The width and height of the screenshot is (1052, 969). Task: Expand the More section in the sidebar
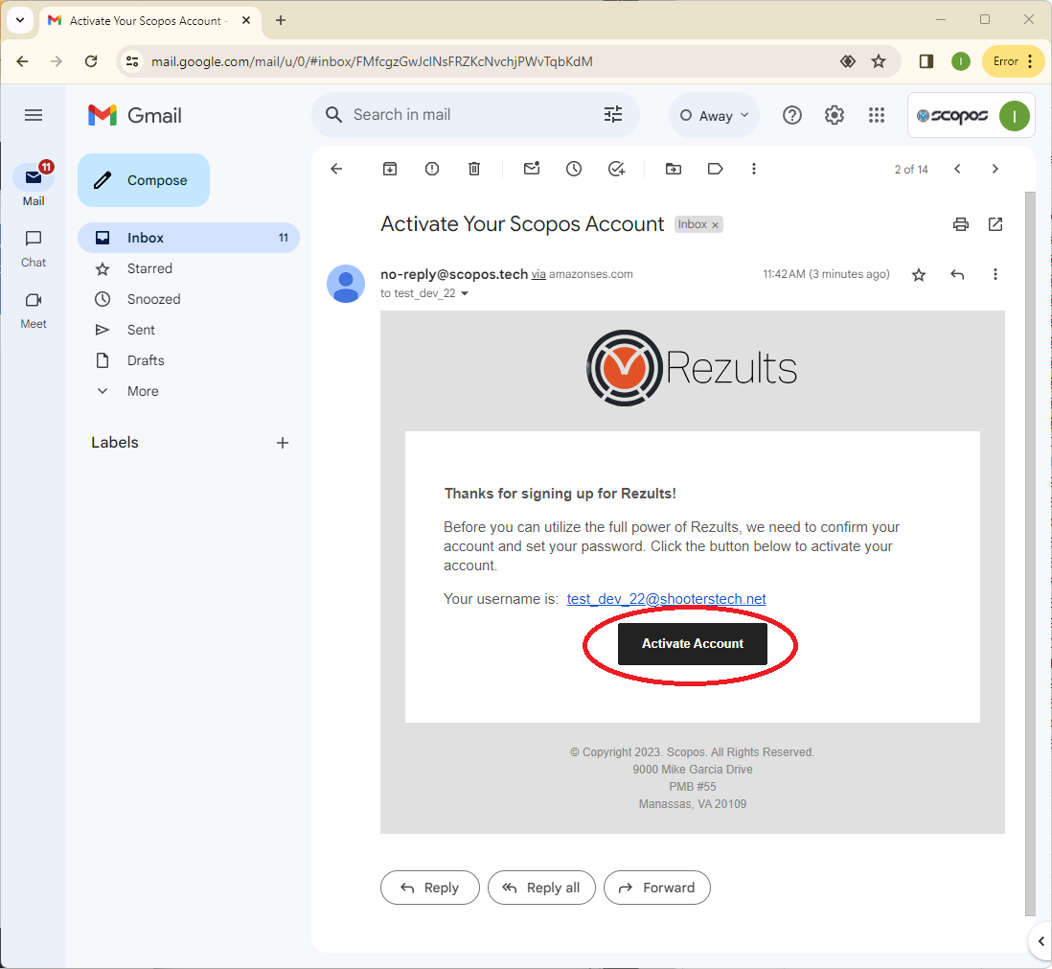coord(143,391)
